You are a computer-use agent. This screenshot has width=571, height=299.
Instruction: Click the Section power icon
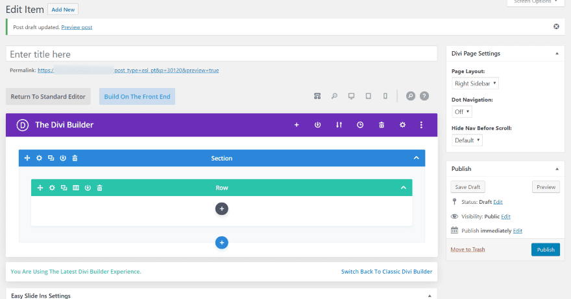(63, 158)
